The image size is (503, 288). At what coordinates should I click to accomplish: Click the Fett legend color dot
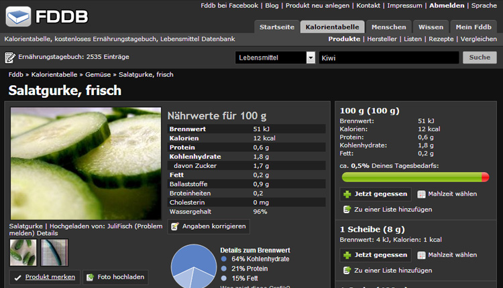[x=224, y=278]
